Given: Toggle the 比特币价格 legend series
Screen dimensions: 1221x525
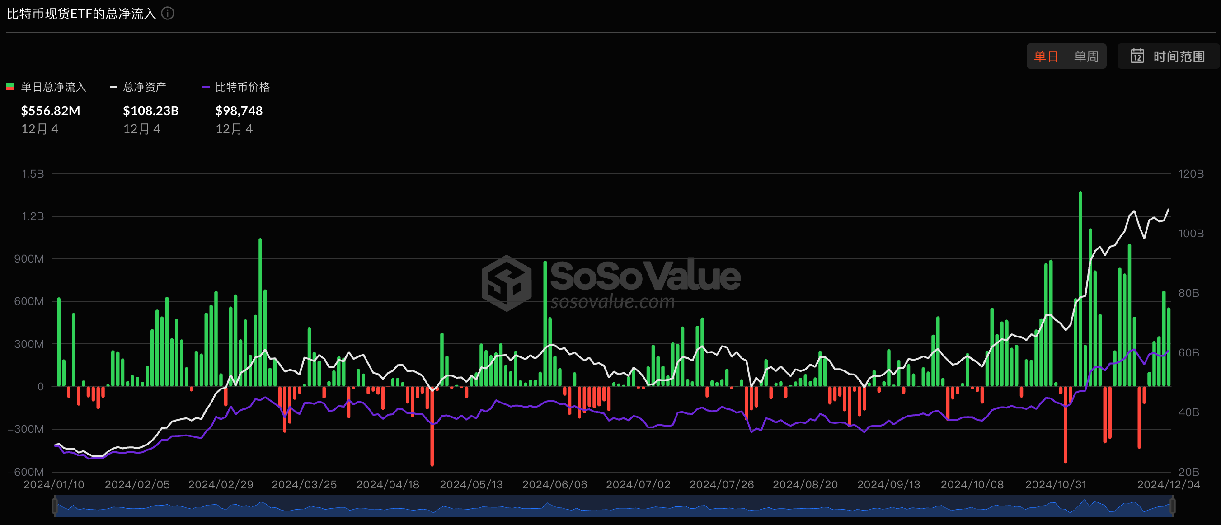Looking at the screenshot, I should (x=242, y=87).
